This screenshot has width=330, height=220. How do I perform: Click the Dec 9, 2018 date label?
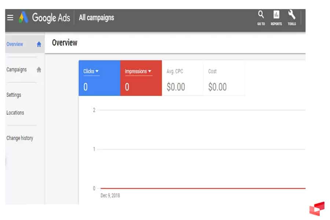pos(110,195)
